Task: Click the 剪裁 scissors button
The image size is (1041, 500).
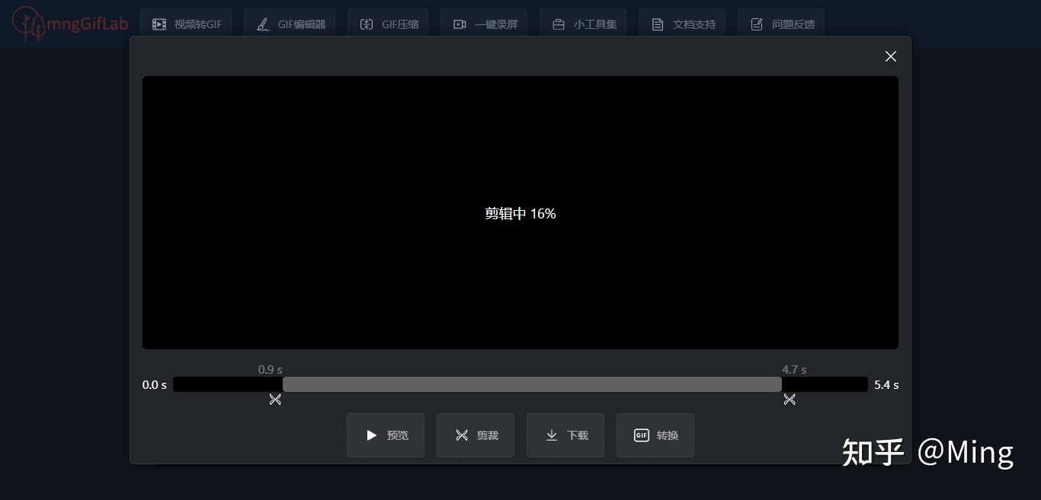Action: (476, 435)
